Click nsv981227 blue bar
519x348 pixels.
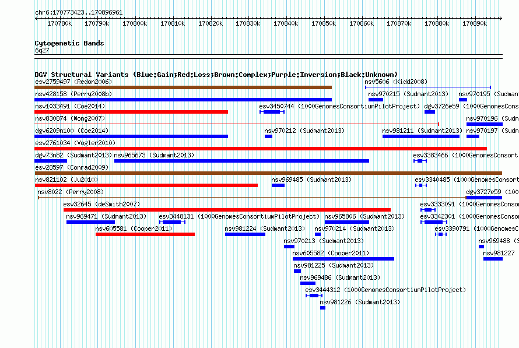point(493,259)
